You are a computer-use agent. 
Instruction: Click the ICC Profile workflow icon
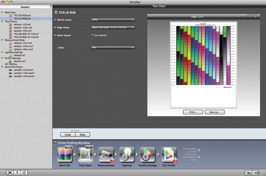(x=169, y=155)
